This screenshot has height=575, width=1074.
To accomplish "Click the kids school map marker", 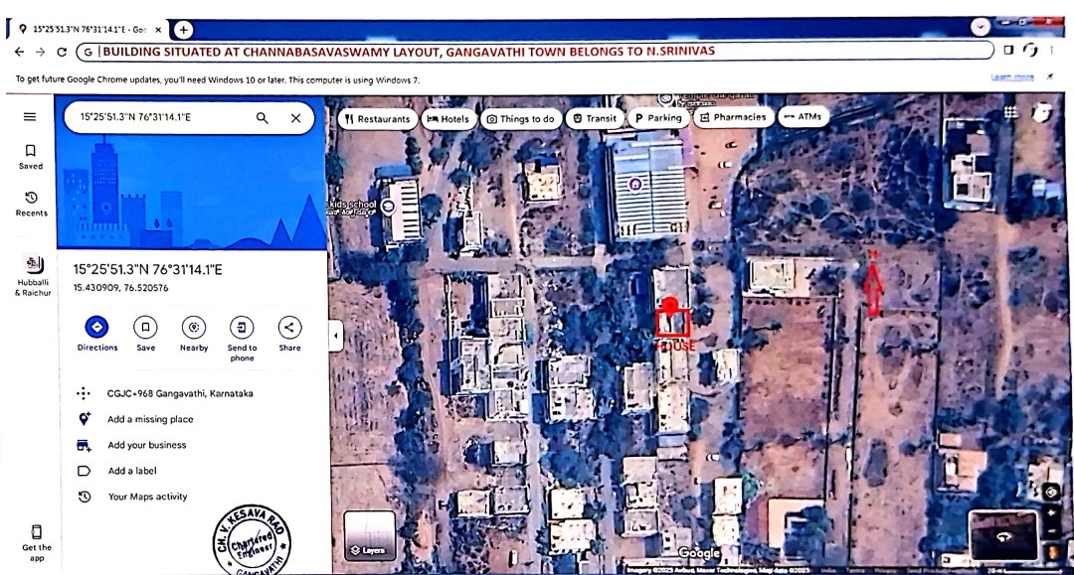I will 389,207.
